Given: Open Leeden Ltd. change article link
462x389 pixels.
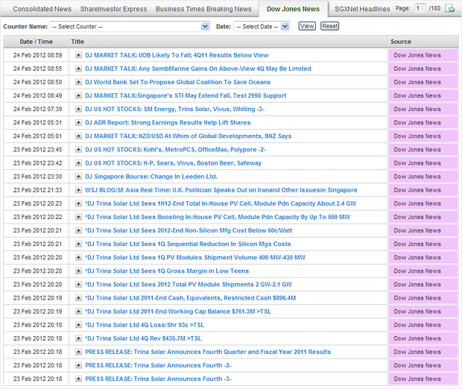Looking at the screenshot, I should tap(151, 177).
